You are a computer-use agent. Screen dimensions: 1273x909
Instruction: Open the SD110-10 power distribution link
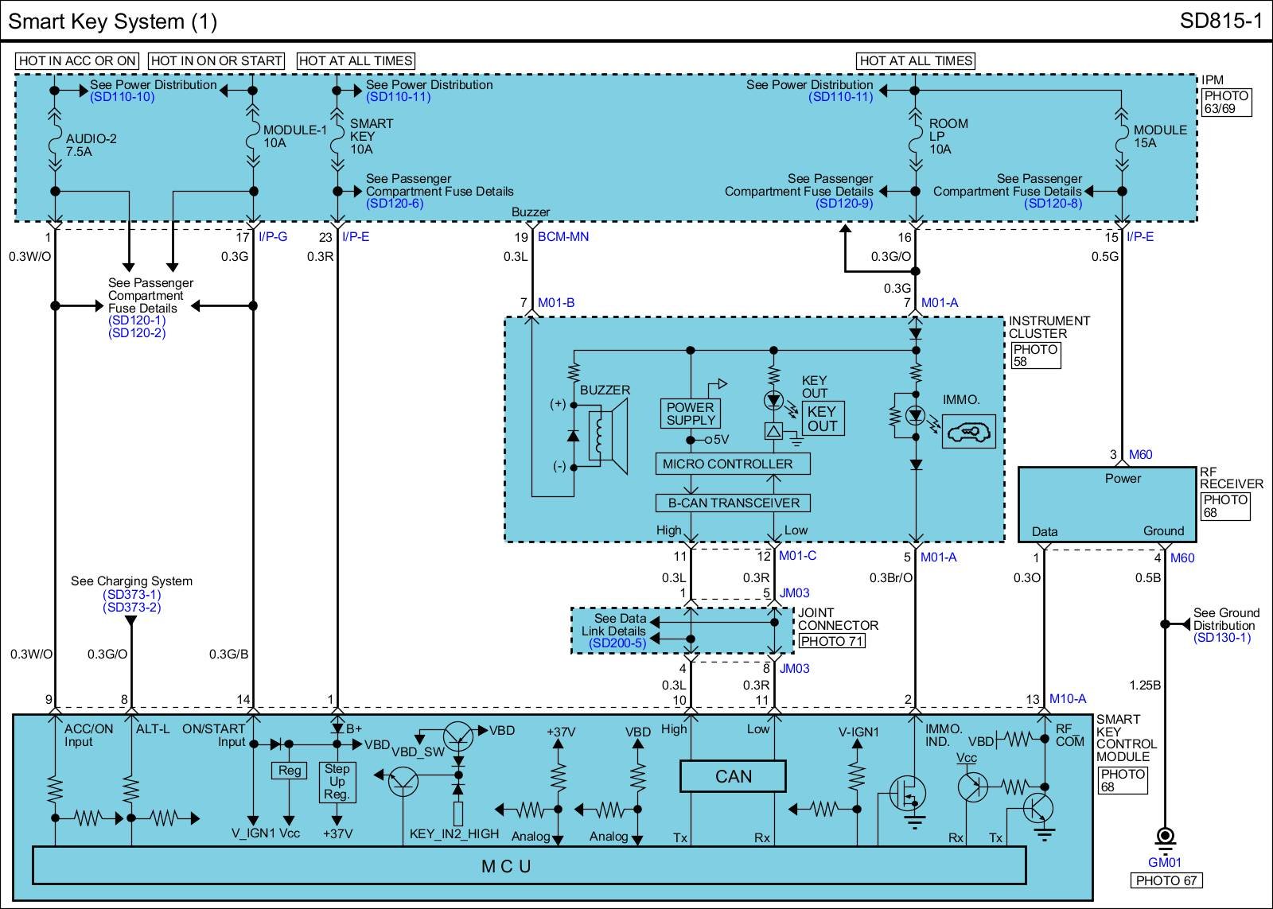(122, 97)
